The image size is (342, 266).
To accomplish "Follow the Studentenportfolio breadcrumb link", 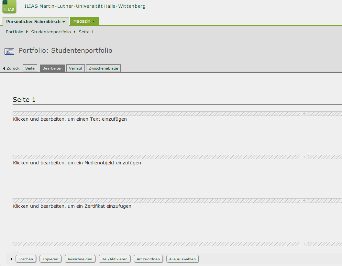I will (51, 32).
